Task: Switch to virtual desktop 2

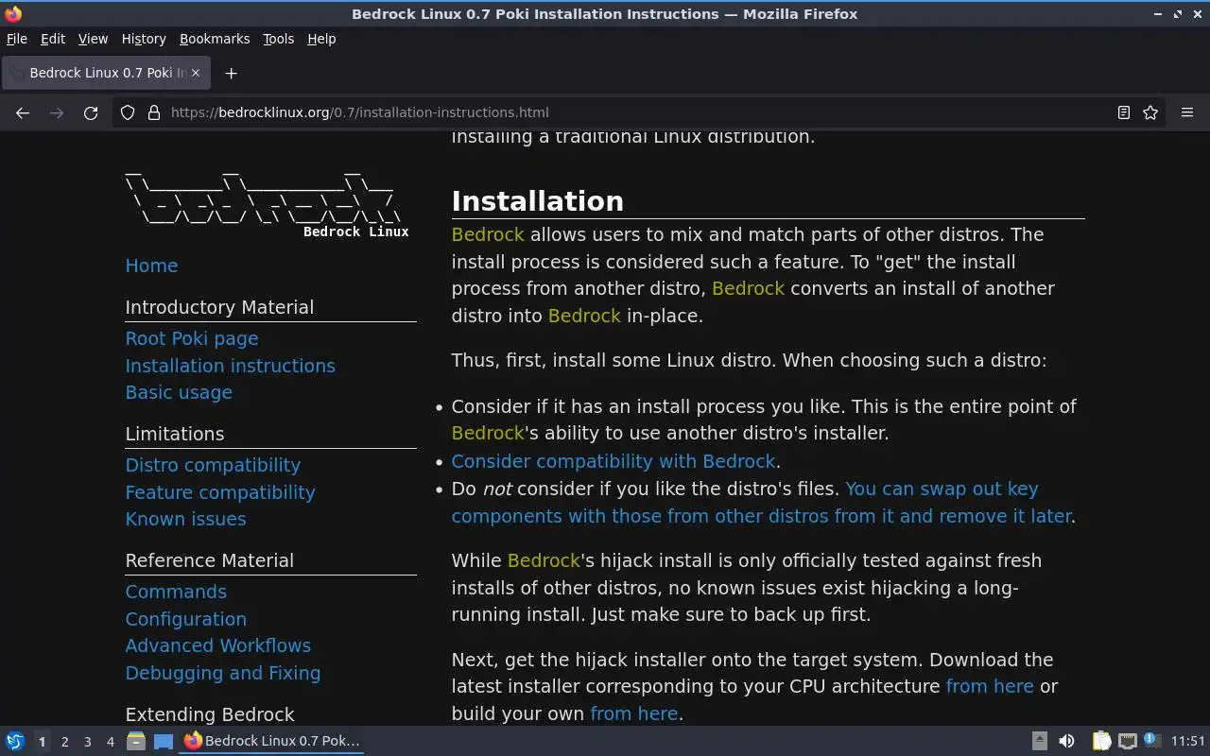Action: (x=64, y=742)
